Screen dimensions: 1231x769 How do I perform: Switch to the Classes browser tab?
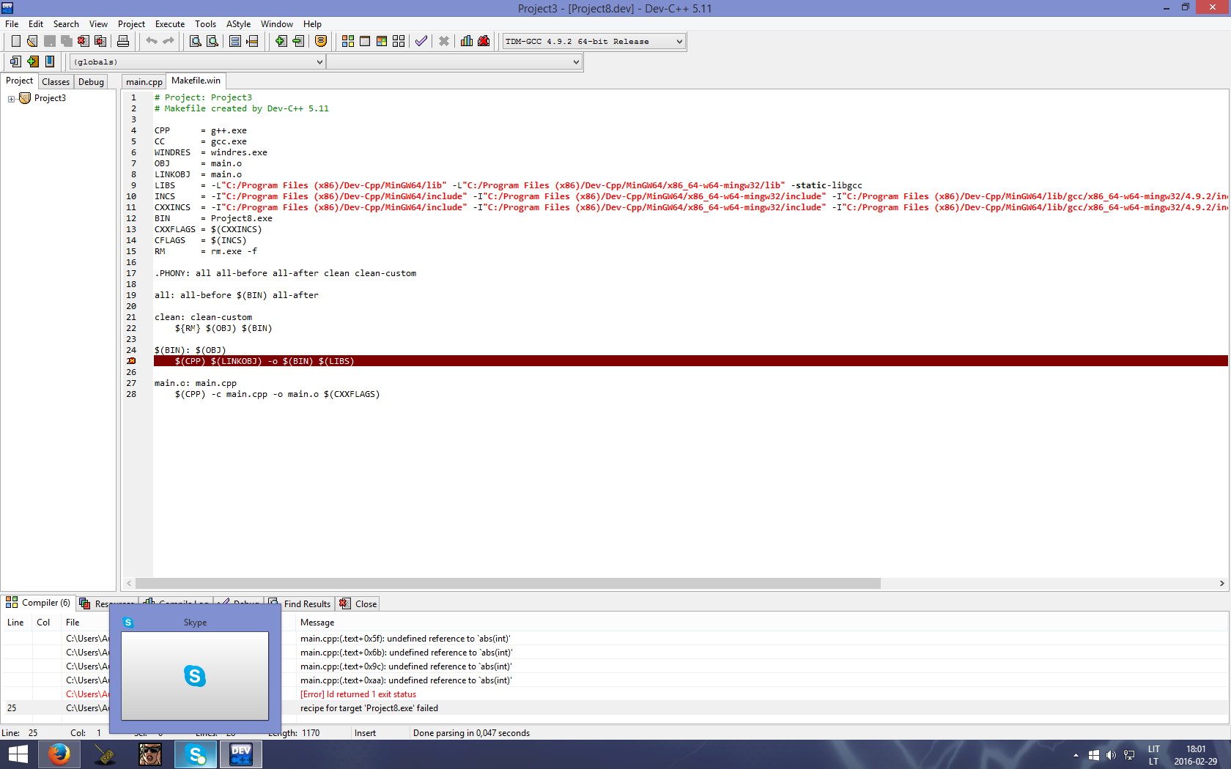(x=56, y=81)
